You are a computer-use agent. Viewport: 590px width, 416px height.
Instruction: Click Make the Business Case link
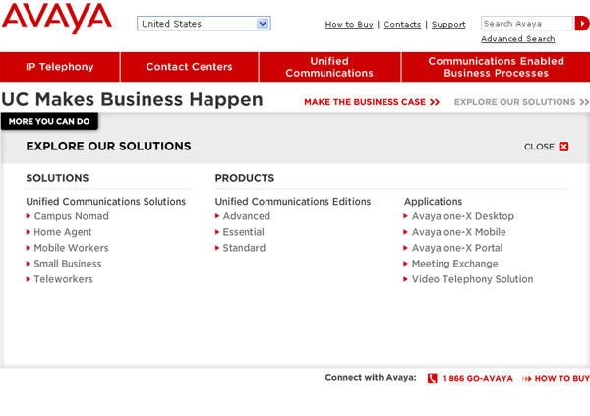click(372, 102)
